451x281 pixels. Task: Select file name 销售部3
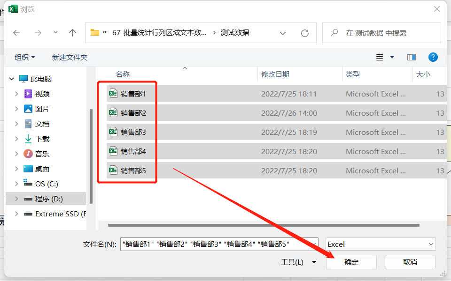click(x=133, y=132)
